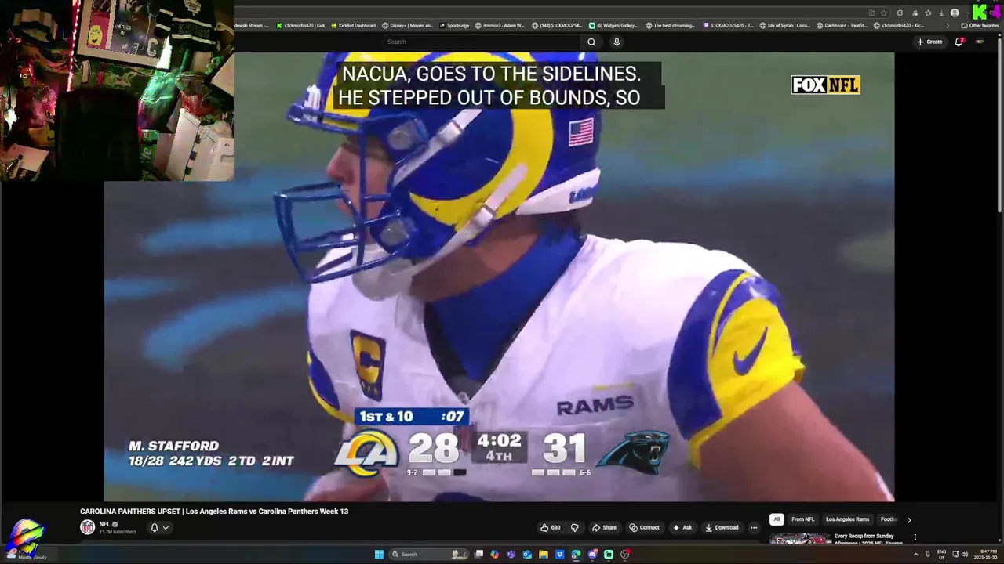Screen dimensions: 1004x564
Task: Like the video (680 likes)
Action: coord(551,527)
